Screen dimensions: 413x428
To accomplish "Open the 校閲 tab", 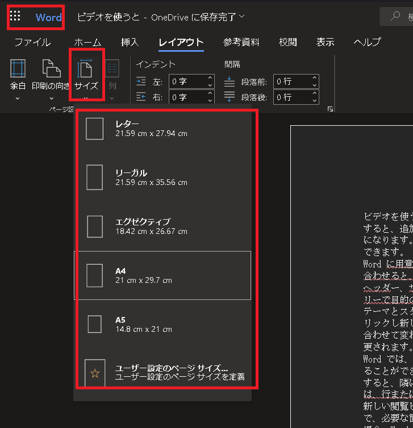I will [287, 42].
